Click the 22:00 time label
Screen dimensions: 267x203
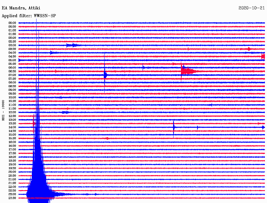pyautogui.click(x=12, y=187)
